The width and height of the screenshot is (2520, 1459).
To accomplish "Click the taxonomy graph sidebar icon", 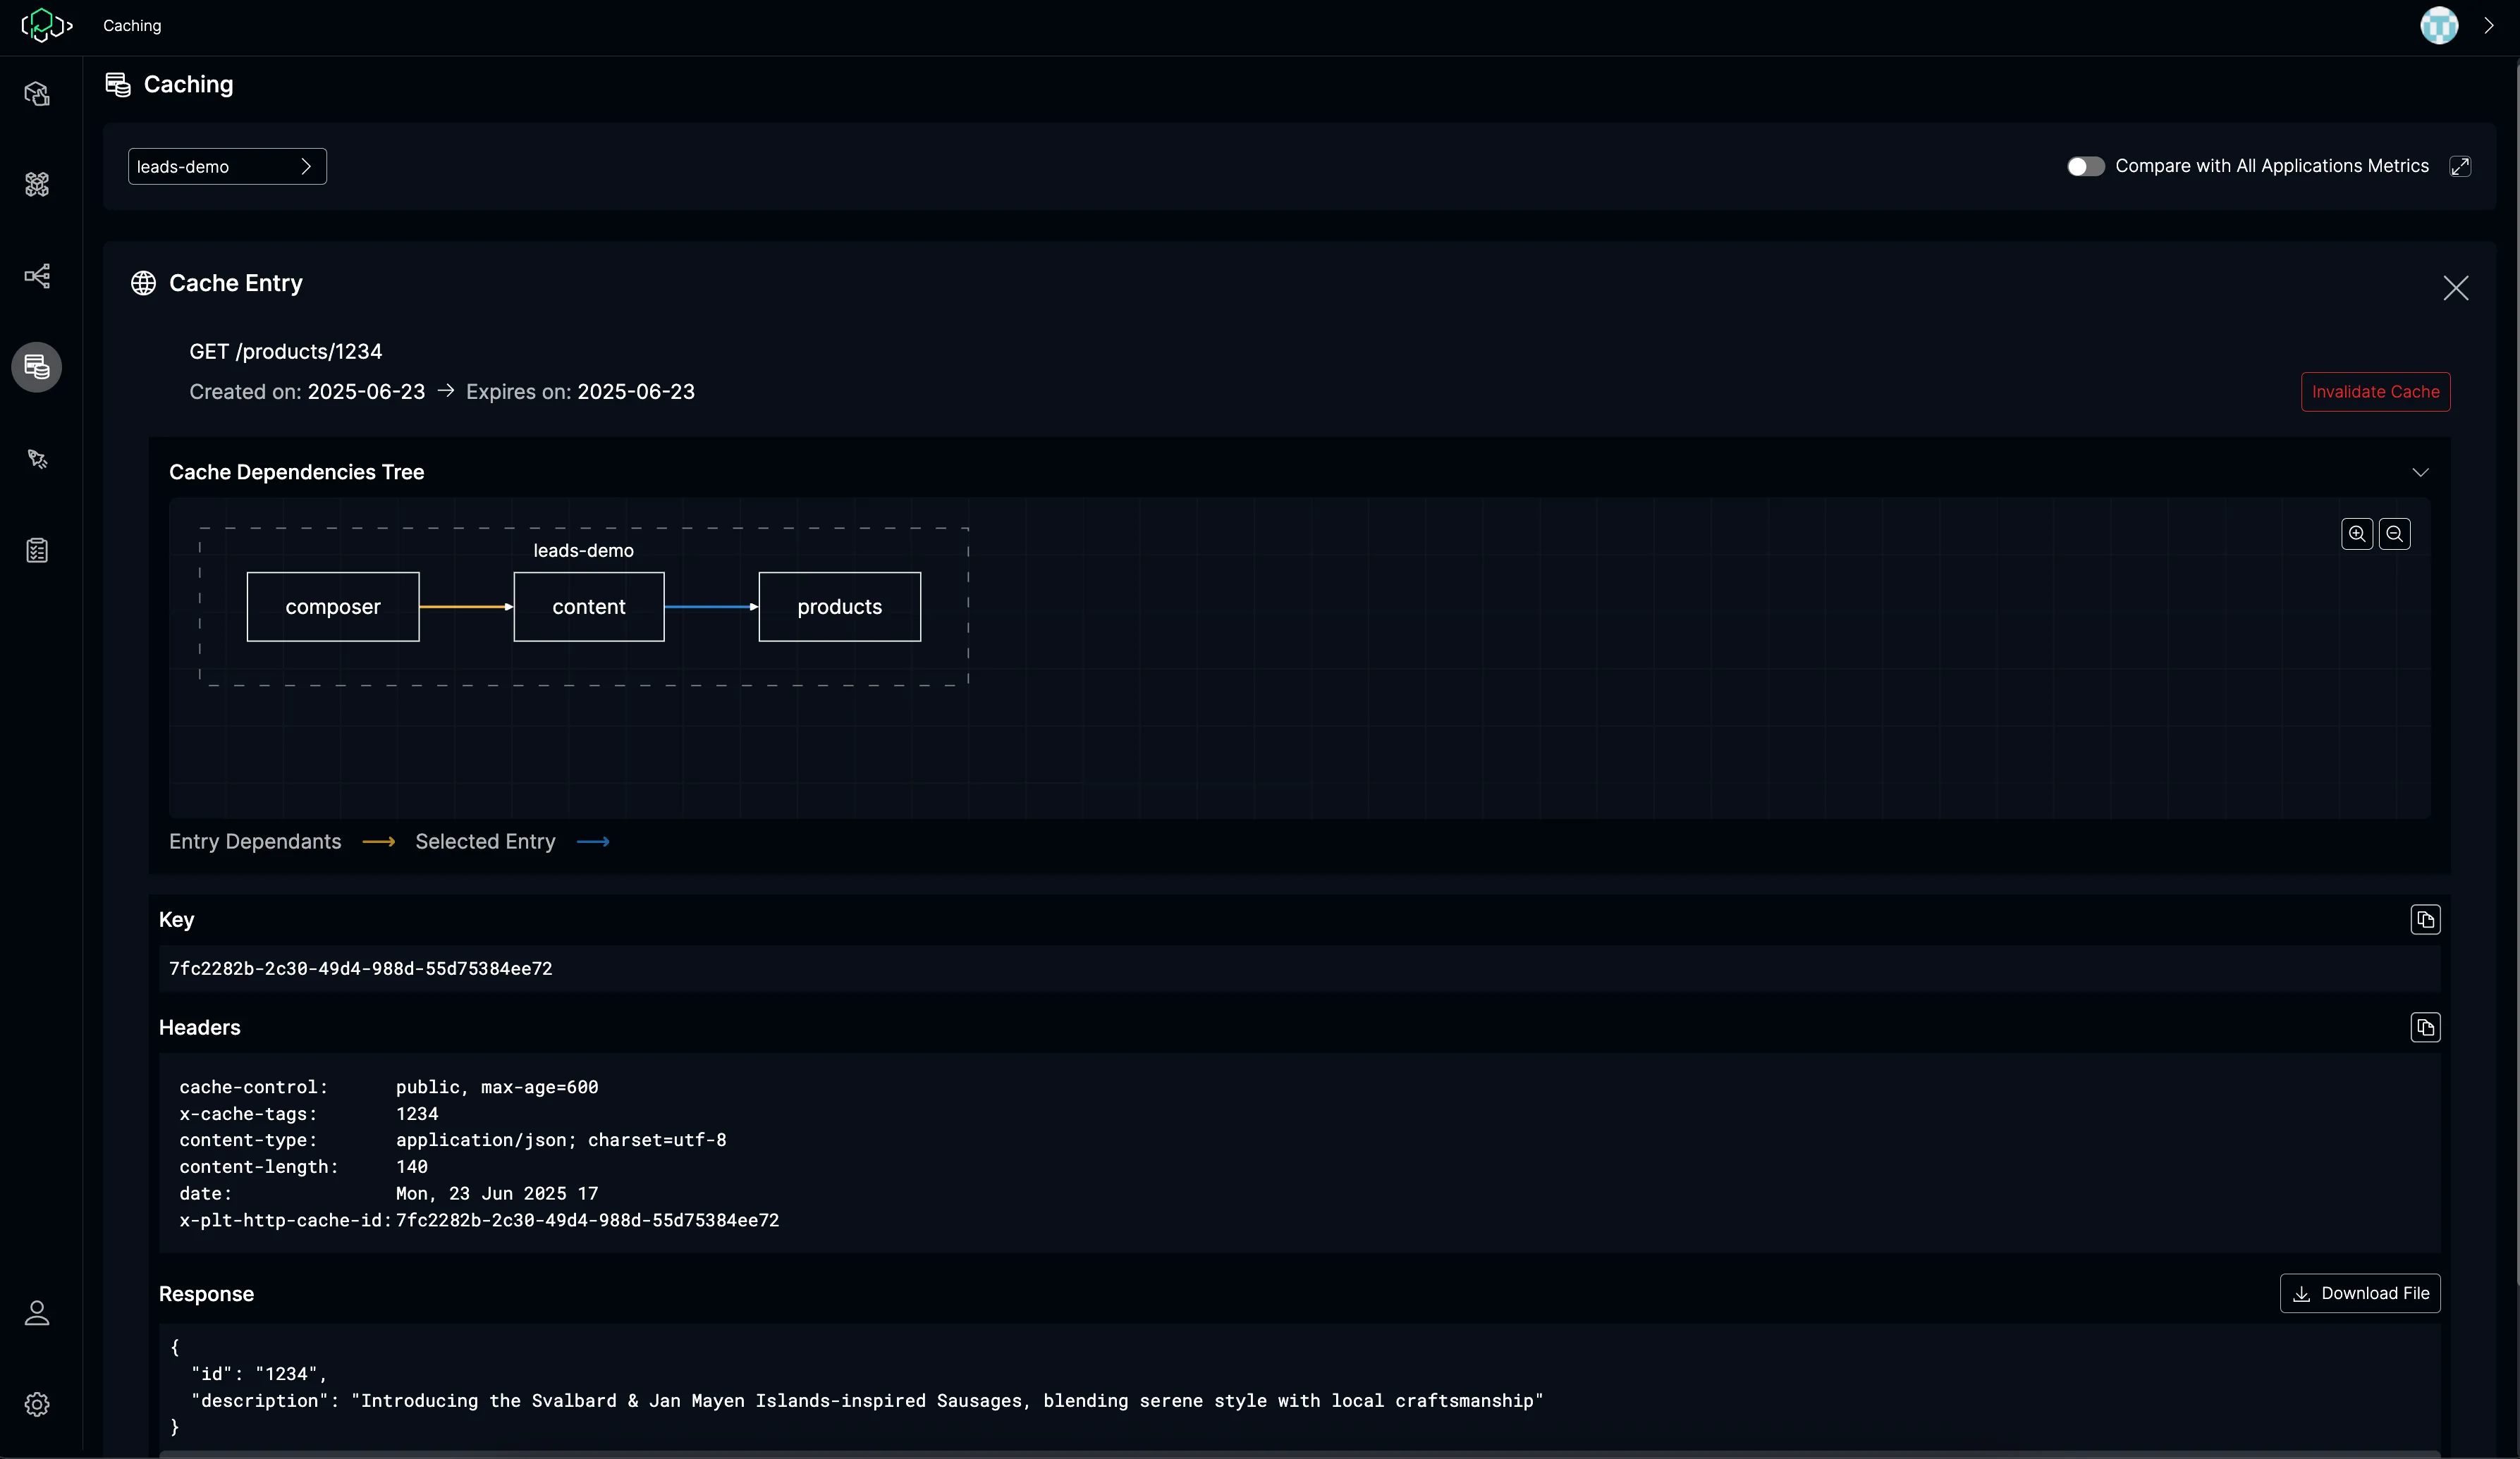I will click(x=37, y=276).
